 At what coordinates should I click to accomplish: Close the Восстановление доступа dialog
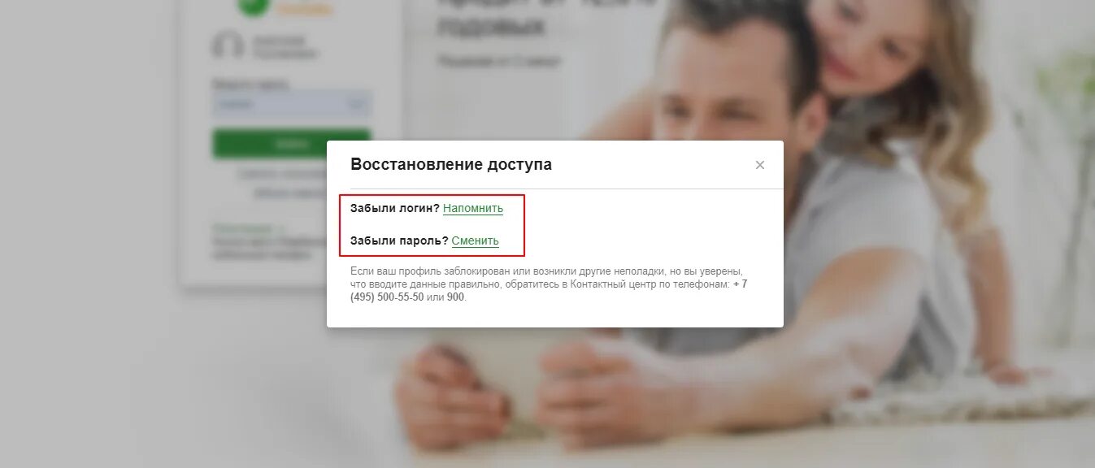760,165
